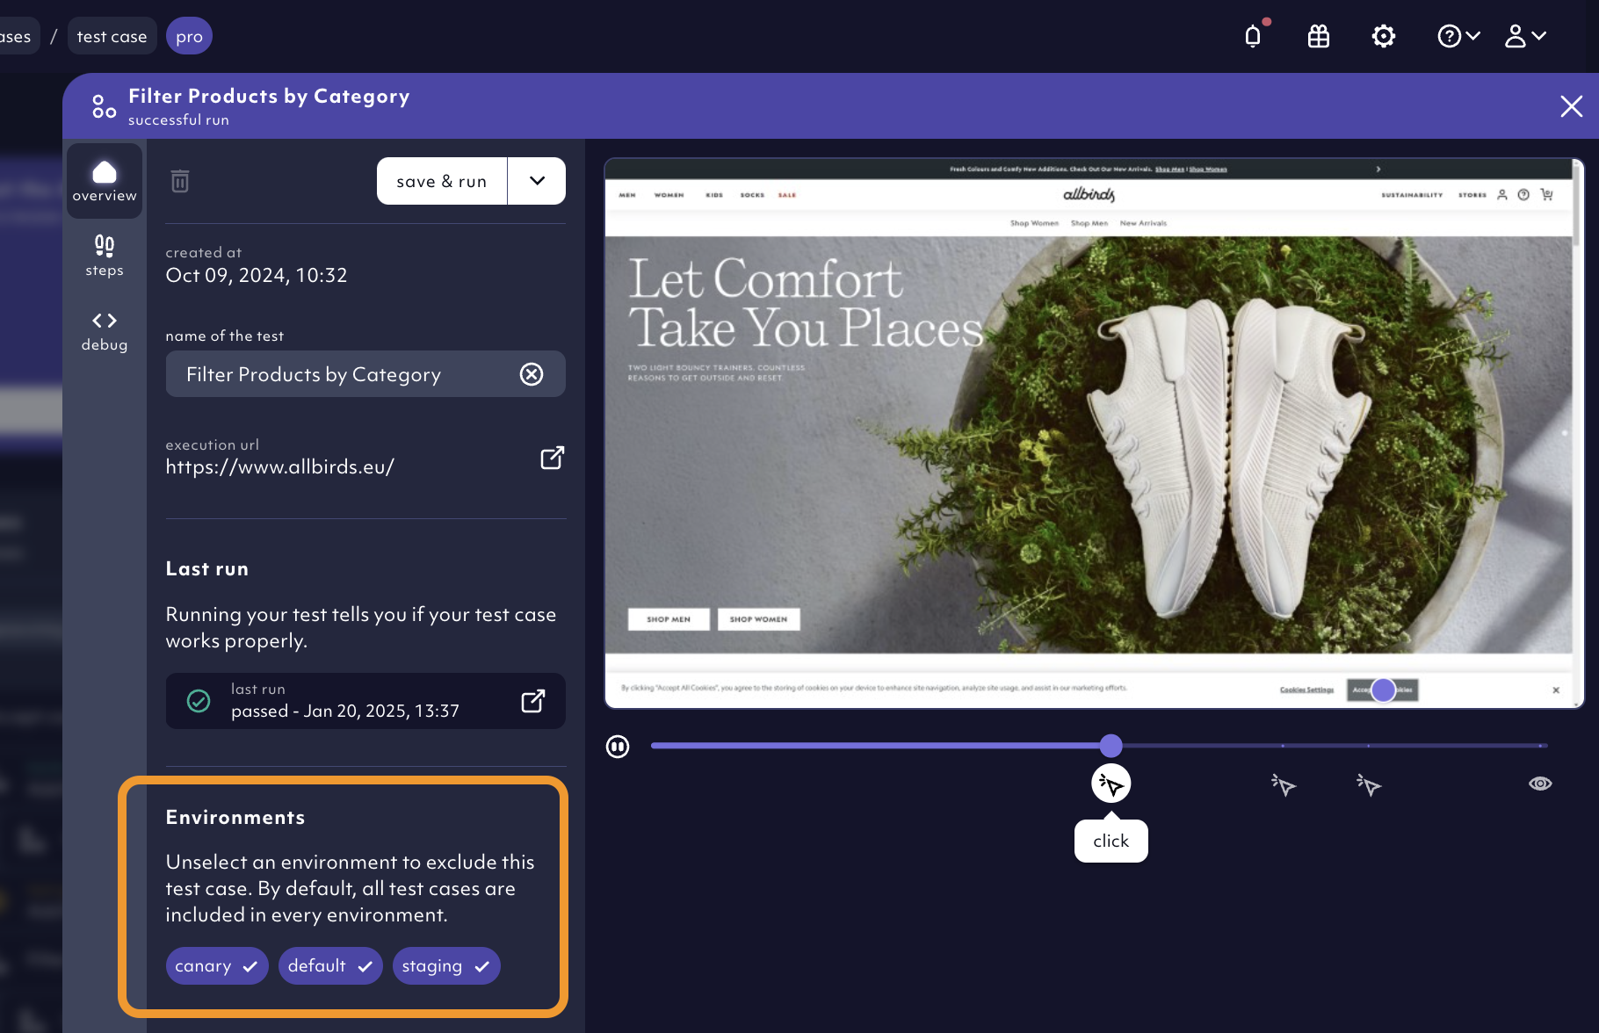Click SHOP WOMEN in the preview

pos(758,619)
